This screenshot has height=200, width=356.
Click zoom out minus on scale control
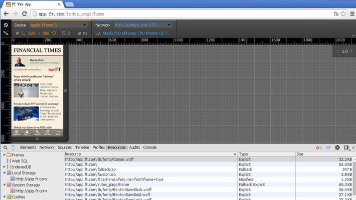[337, 51]
